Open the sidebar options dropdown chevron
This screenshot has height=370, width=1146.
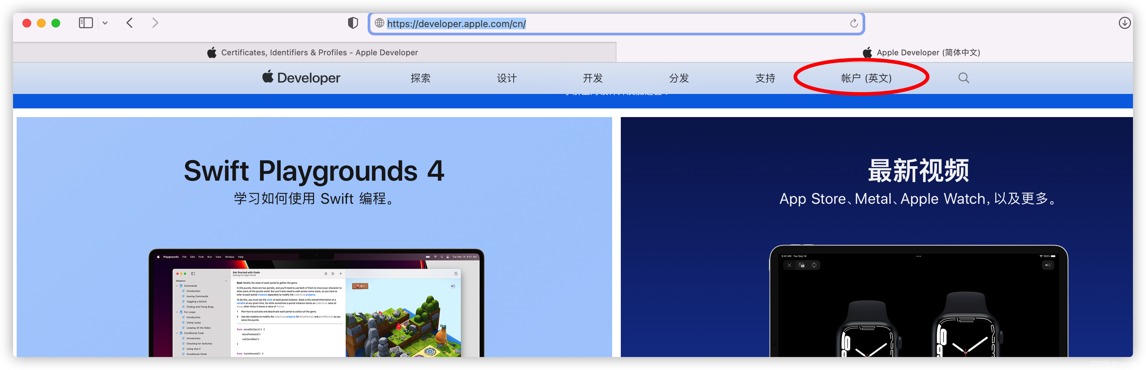click(x=105, y=23)
